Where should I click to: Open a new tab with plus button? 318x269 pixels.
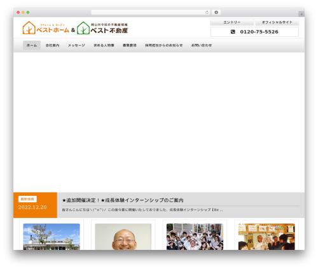click(x=301, y=14)
